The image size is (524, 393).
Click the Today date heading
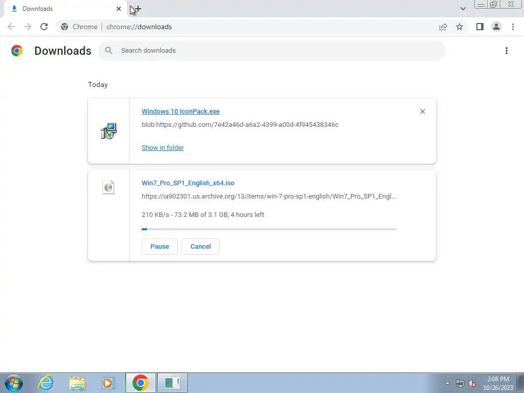point(98,84)
